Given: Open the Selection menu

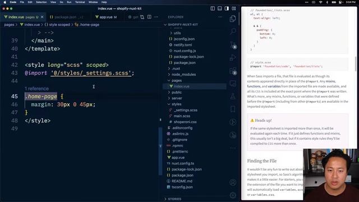Looking at the screenshot, I should (x=41, y=2).
